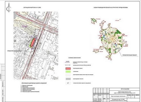Click the "СХЕМА РАЗМЕЩЕНИЯ ОБЪЕКТА" Moscow scheme title
141x102 pixels.
[111, 7]
